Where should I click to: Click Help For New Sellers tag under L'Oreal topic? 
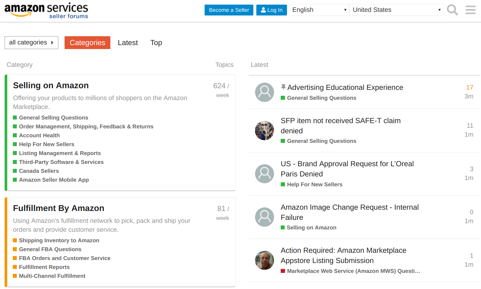(x=315, y=184)
